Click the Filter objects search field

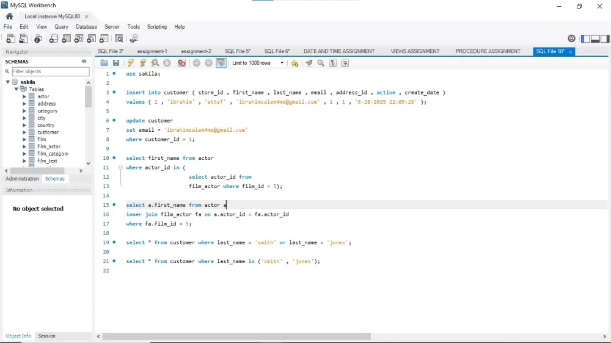point(50,71)
